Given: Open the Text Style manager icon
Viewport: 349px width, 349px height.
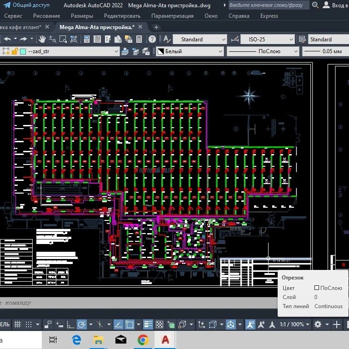Looking at the screenshot, I should point(167,39).
